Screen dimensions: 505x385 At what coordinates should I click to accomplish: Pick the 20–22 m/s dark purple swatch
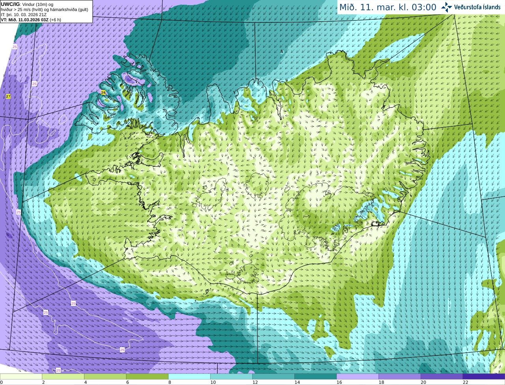coord(442,376)
